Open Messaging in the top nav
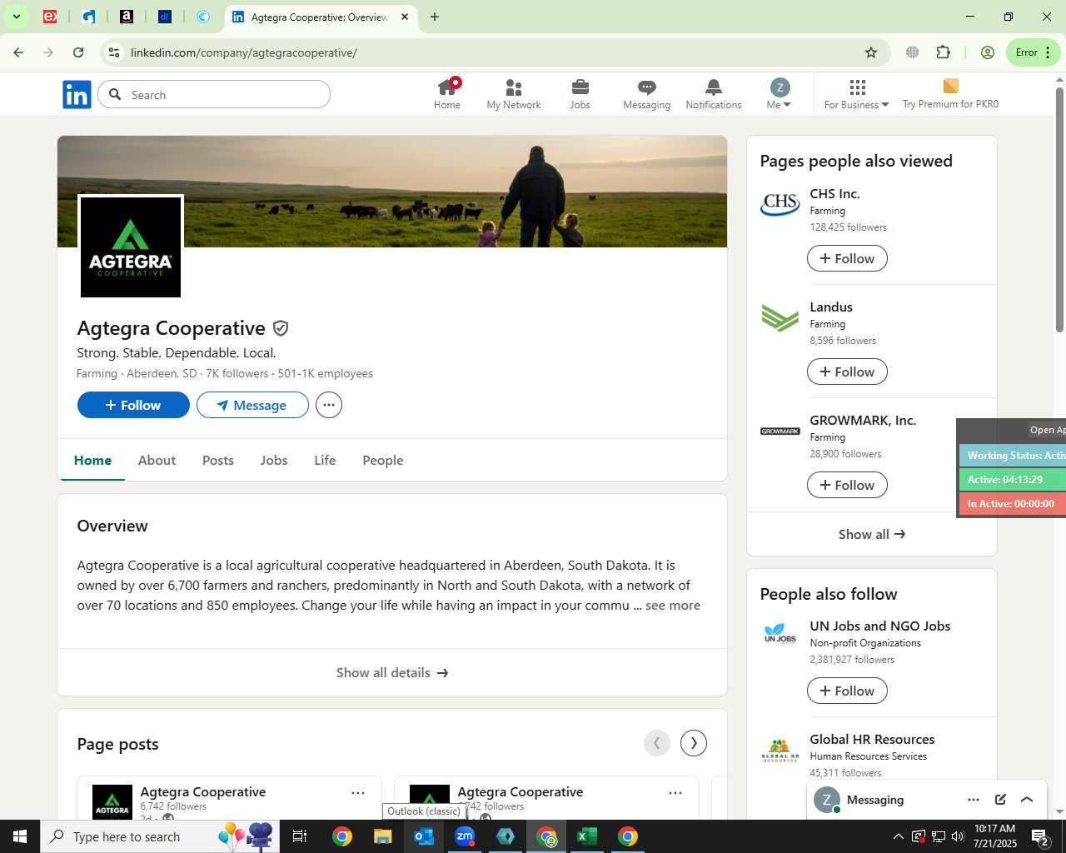This screenshot has width=1066, height=853. click(x=647, y=93)
